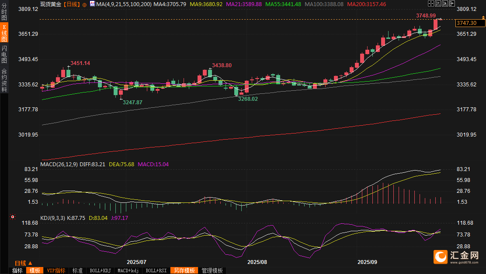This screenshot has height=274, width=486.
Task: Click the MA9:3680.92 value
Action: coord(206,4)
